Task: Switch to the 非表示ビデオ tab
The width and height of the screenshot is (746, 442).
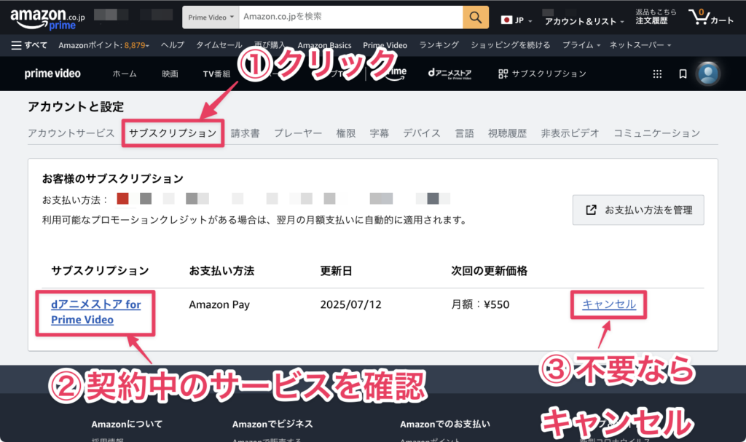Action: [x=570, y=133]
